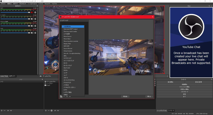Click the move filter up arrow
The height and width of the screenshot is (115, 213).
tap(67, 96)
